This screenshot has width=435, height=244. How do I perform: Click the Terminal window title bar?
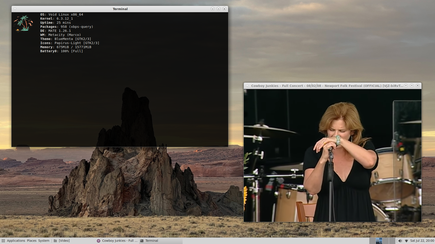coord(120,9)
